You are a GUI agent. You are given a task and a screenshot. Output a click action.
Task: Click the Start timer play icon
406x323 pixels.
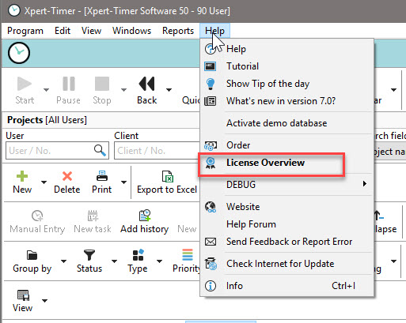pyautogui.click(x=25, y=84)
